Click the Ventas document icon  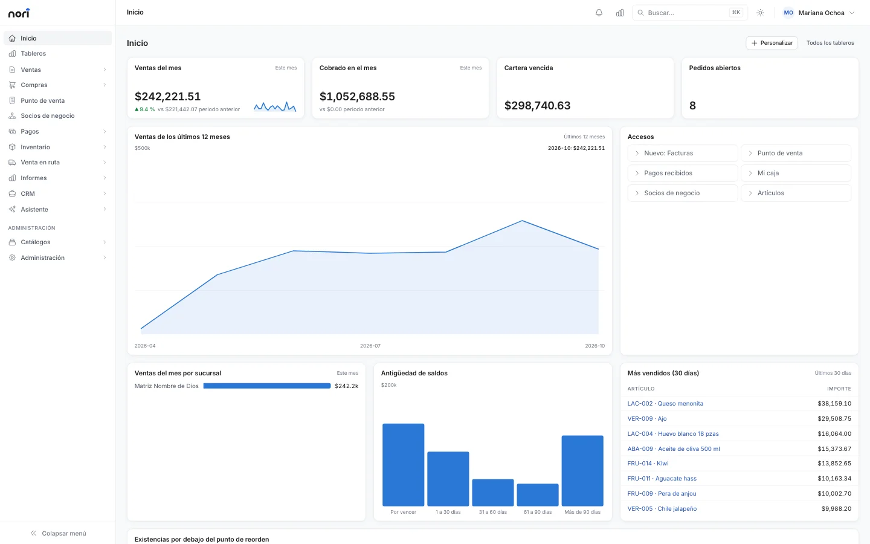pos(12,70)
